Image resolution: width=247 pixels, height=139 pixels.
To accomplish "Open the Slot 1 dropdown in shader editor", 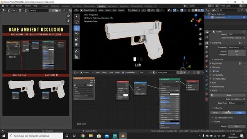I will (145, 73).
